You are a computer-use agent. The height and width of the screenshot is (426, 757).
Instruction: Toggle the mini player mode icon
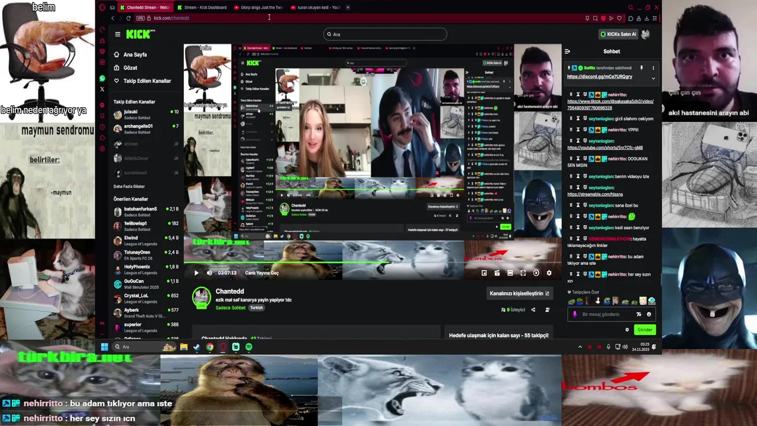(484, 273)
